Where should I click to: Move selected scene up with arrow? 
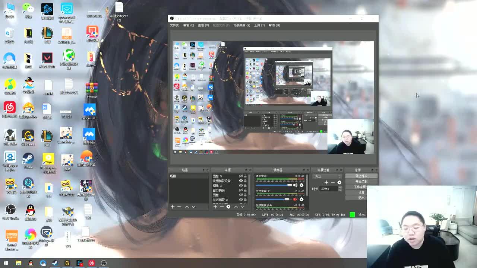point(187,207)
